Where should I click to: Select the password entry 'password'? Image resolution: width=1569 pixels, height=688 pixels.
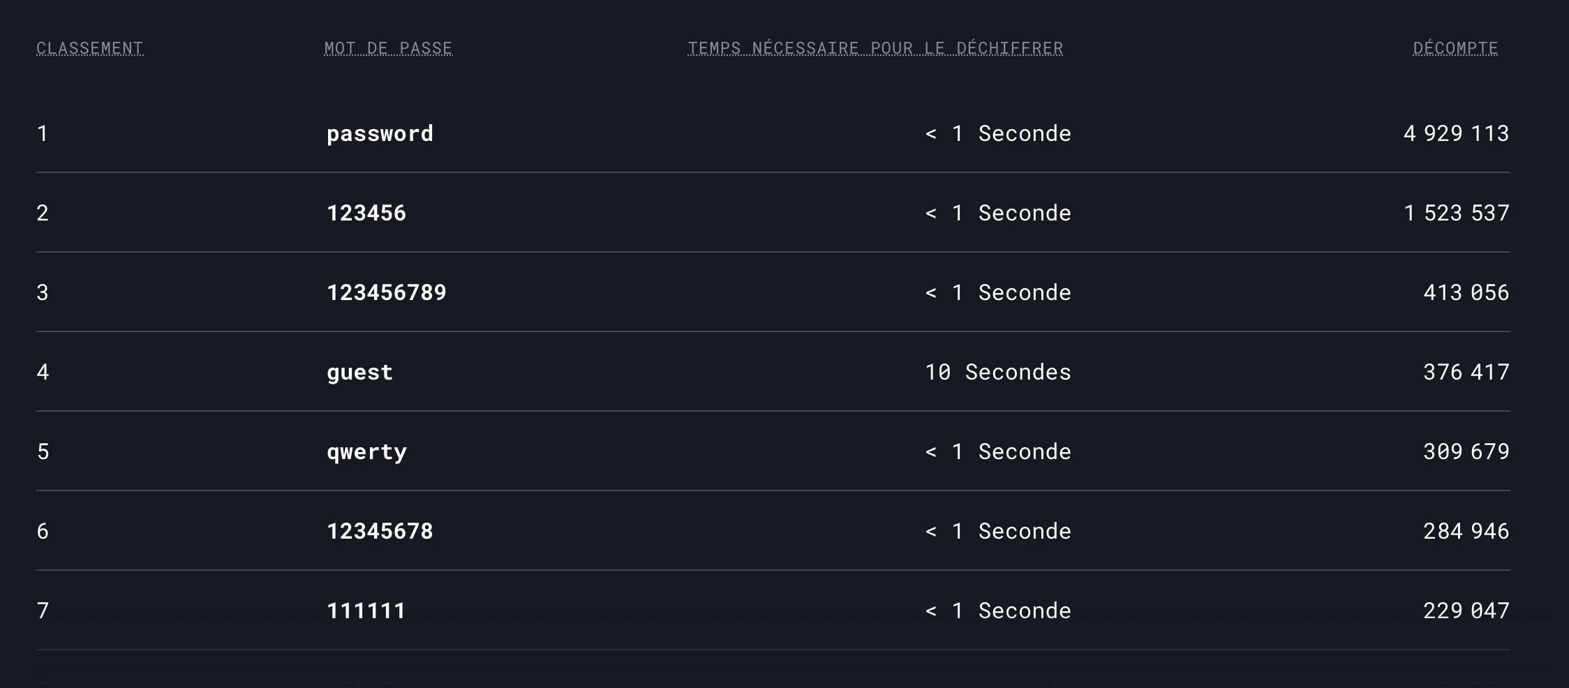coord(380,133)
